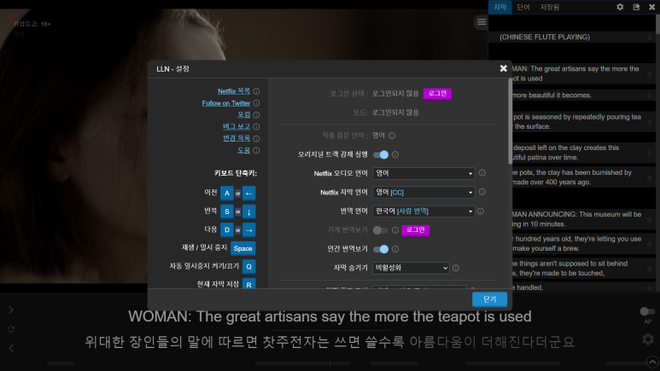Go to next subtitle chevron at left
This screenshot has height=371, width=660.
11,310
